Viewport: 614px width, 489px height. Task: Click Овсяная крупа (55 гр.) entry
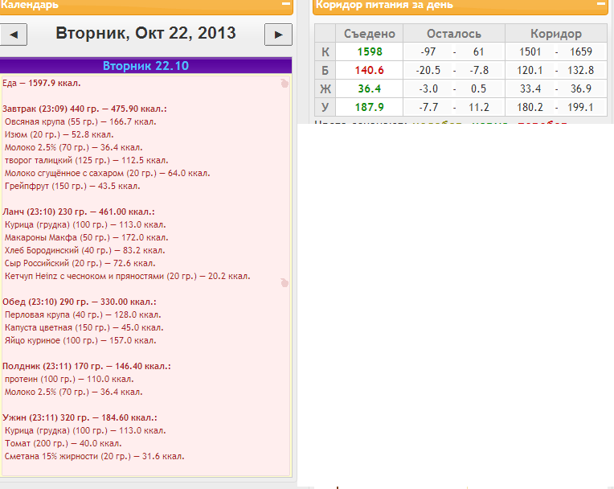click(x=80, y=121)
